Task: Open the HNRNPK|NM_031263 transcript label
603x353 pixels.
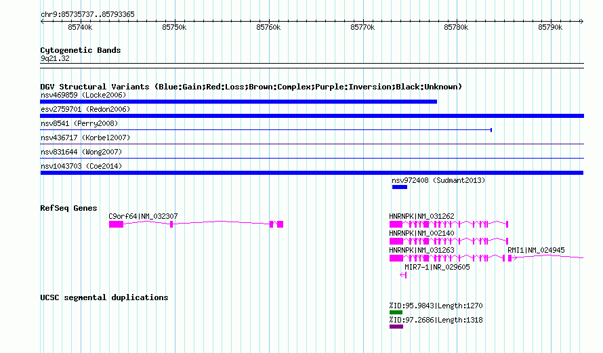Action: click(x=421, y=250)
